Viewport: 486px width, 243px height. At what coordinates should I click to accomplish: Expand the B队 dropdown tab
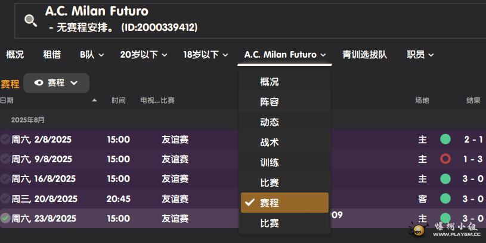(92, 55)
